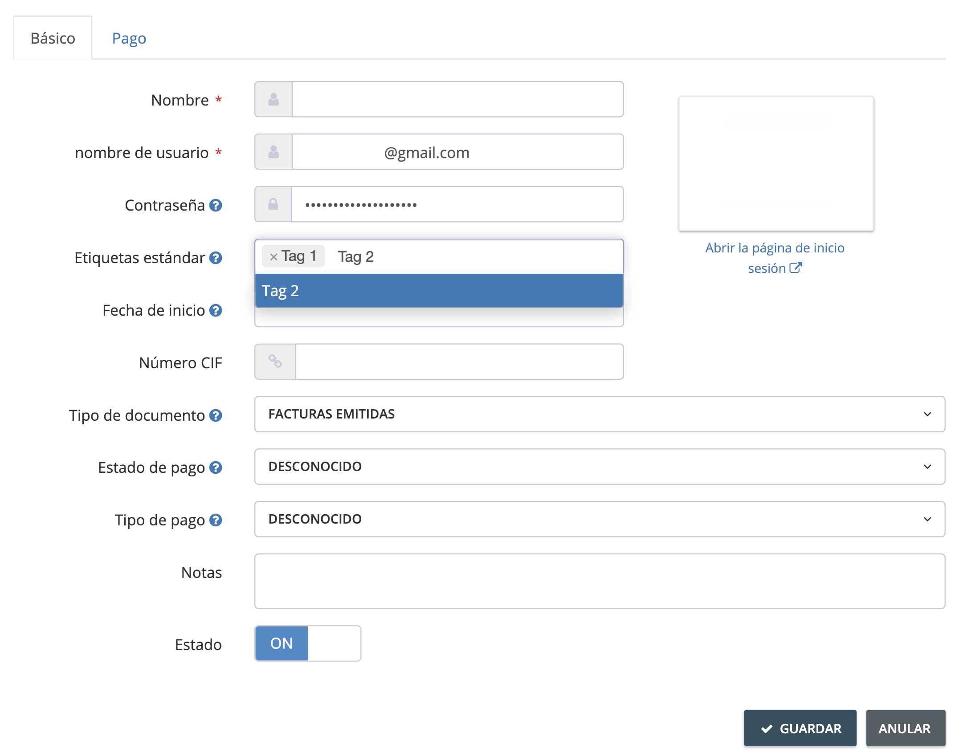Expand the Tipo de pago dropdown
959x756 pixels.
(x=600, y=519)
